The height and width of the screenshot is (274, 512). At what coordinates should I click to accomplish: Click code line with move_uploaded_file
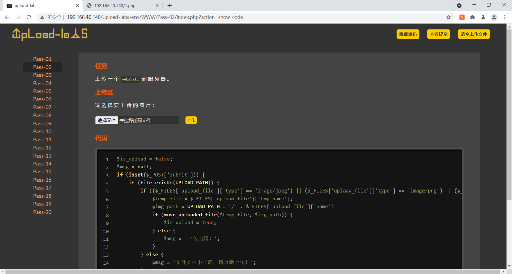222,215
